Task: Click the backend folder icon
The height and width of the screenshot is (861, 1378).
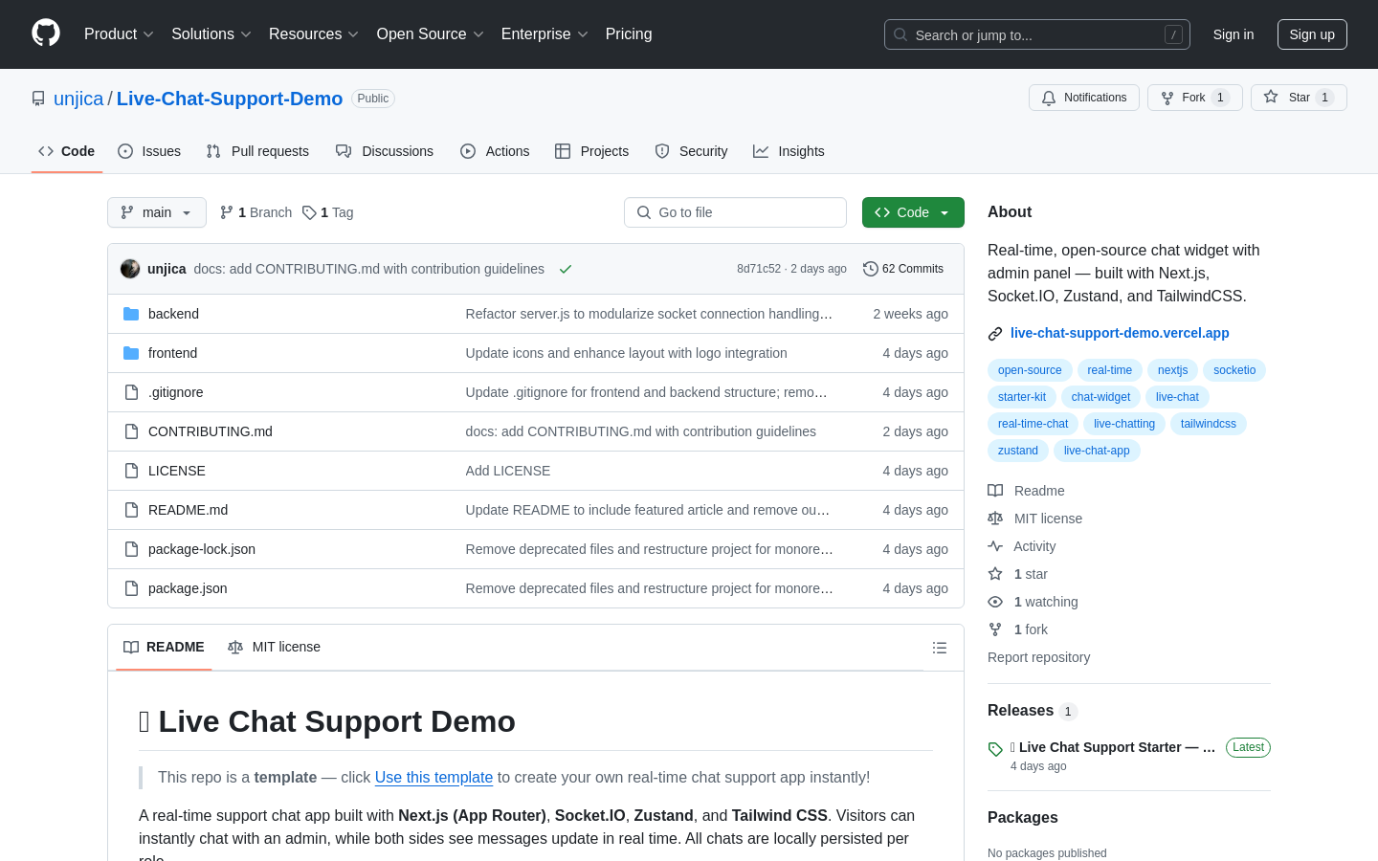Action: (x=131, y=314)
